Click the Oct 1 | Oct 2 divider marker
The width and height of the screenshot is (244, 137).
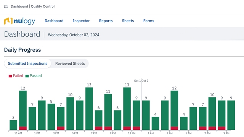point(141,81)
